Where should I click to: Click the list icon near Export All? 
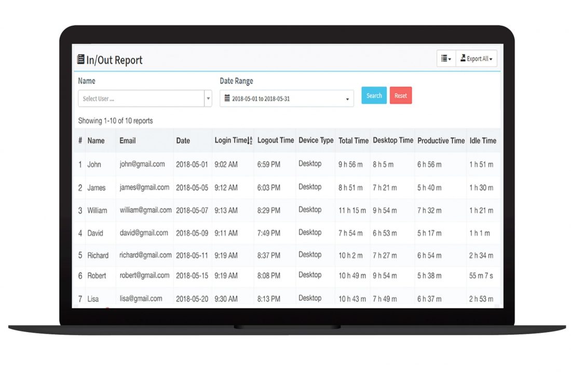[x=444, y=58]
